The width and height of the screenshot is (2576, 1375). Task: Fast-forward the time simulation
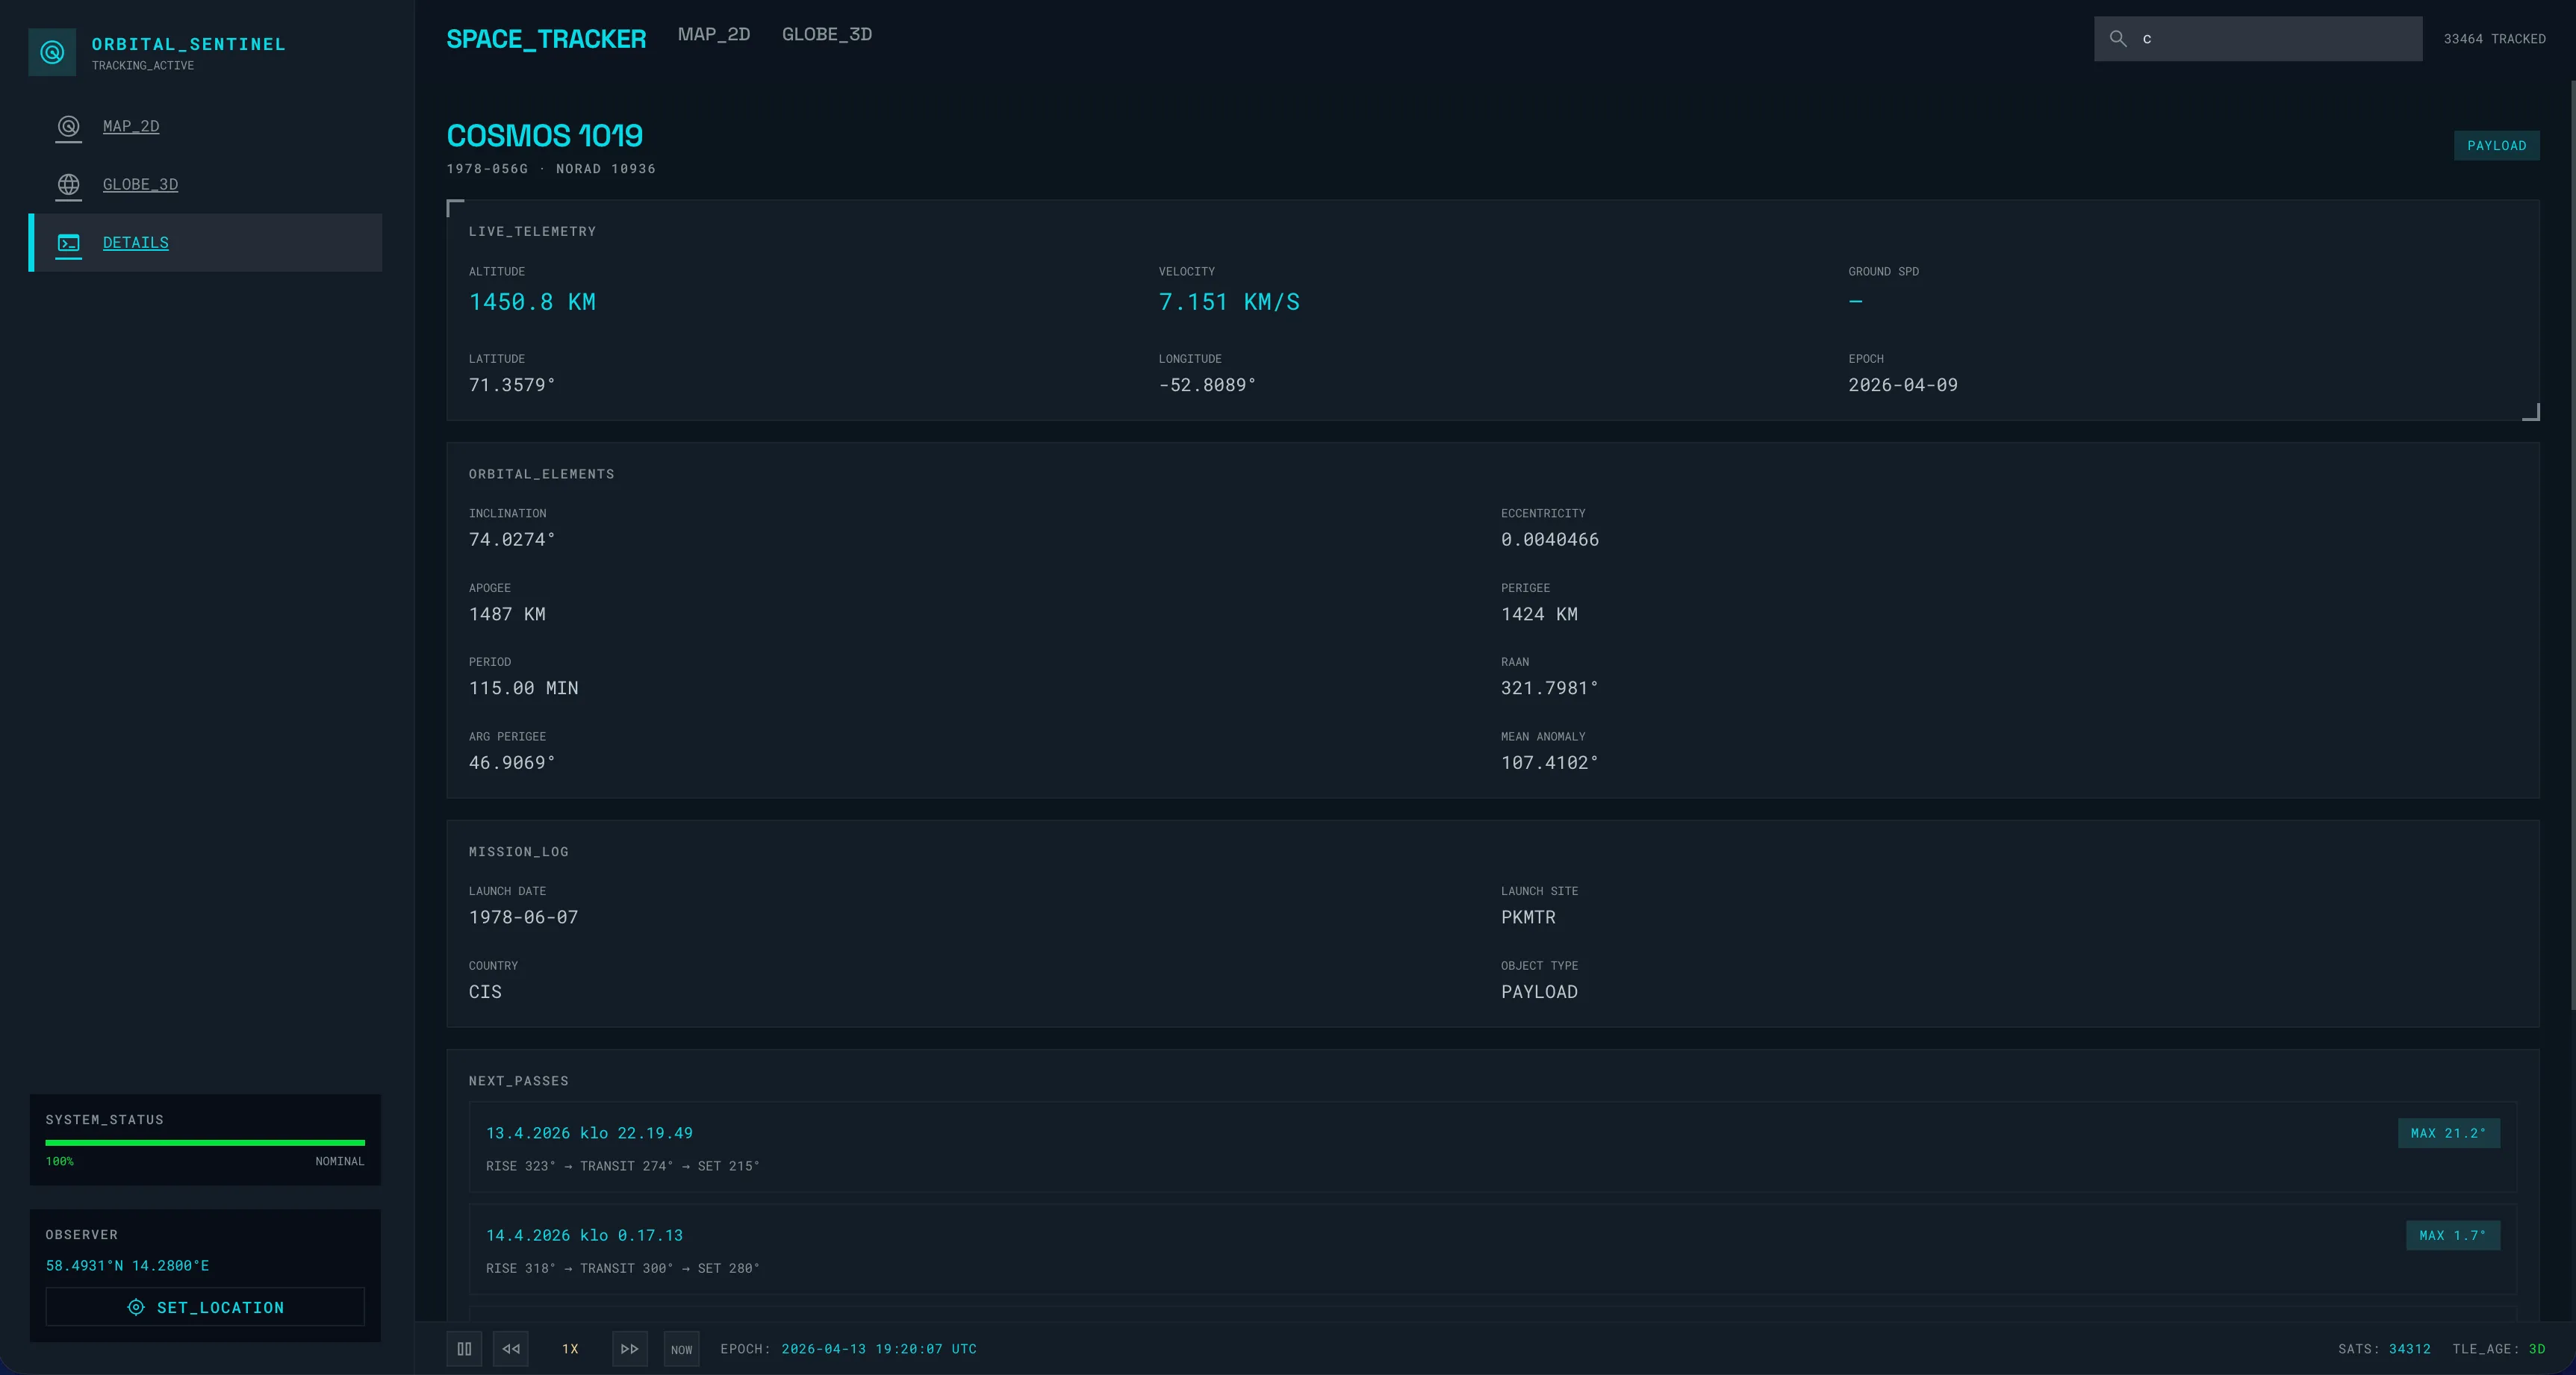[630, 1349]
